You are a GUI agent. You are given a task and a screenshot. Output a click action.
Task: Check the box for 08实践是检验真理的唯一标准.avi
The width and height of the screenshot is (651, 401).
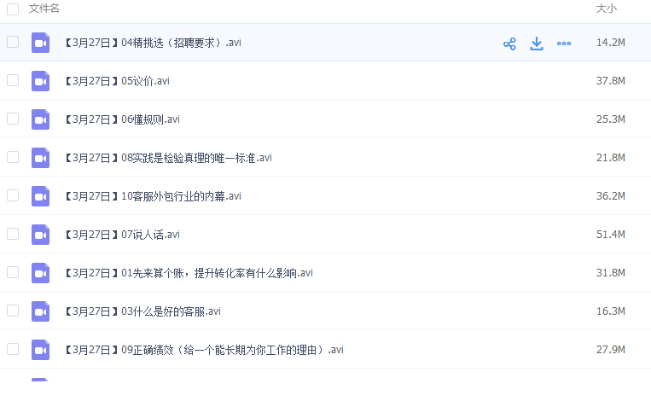13,157
